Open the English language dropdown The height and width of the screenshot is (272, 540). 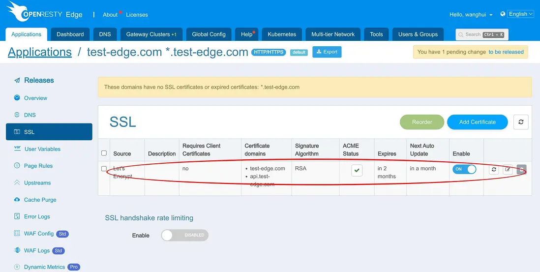(521, 14)
